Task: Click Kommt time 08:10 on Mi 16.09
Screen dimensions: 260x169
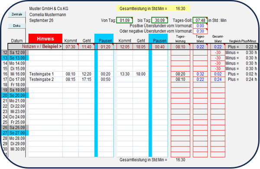Action: click(71, 74)
